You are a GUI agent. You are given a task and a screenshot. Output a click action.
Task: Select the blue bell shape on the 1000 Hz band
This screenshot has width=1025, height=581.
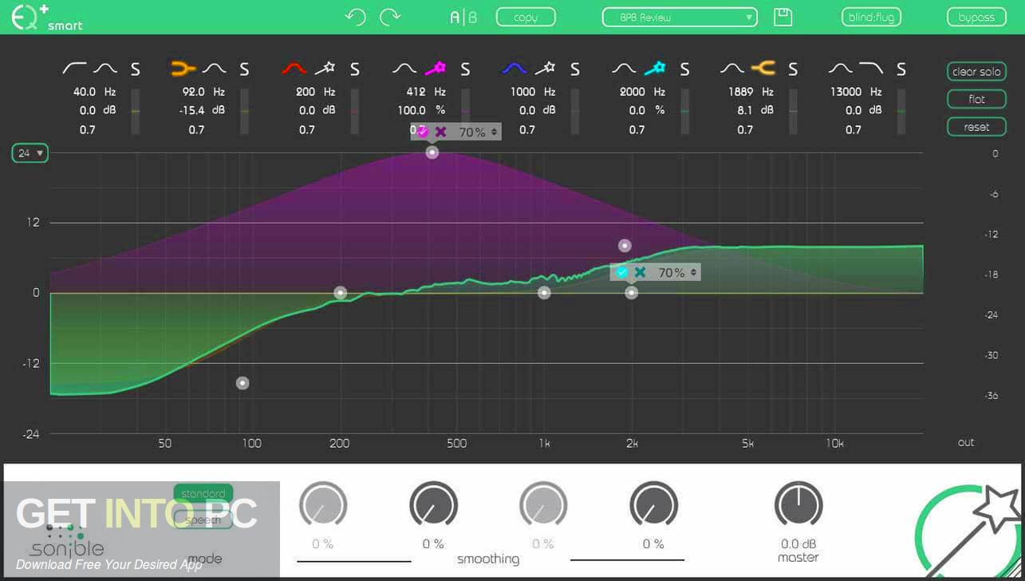coord(515,69)
